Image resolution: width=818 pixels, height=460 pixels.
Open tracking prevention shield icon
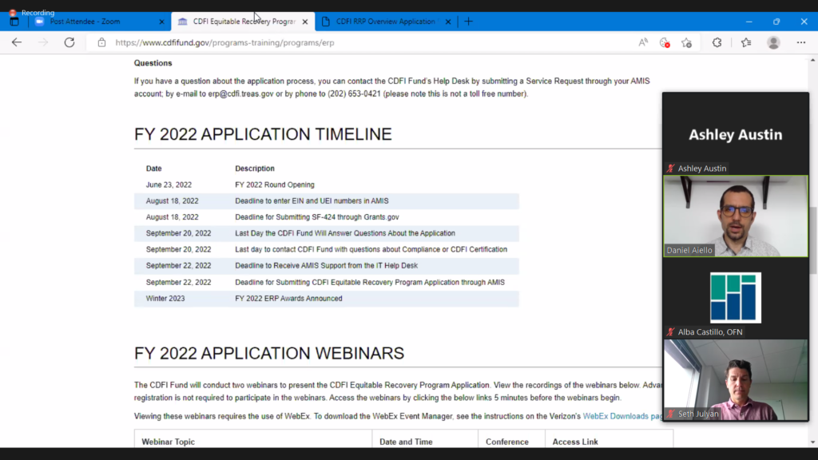point(665,43)
